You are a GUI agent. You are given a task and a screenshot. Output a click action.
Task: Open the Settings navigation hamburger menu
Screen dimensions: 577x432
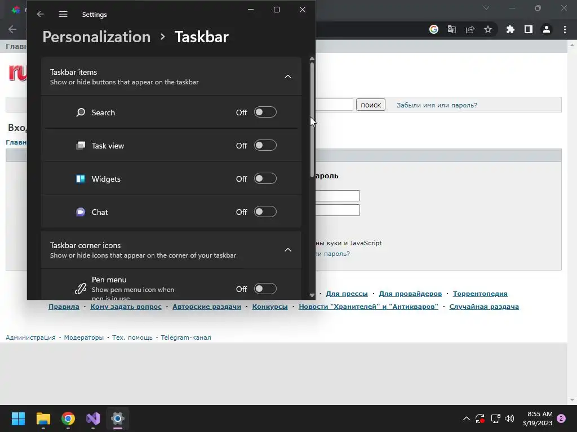click(x=63, y=14)
